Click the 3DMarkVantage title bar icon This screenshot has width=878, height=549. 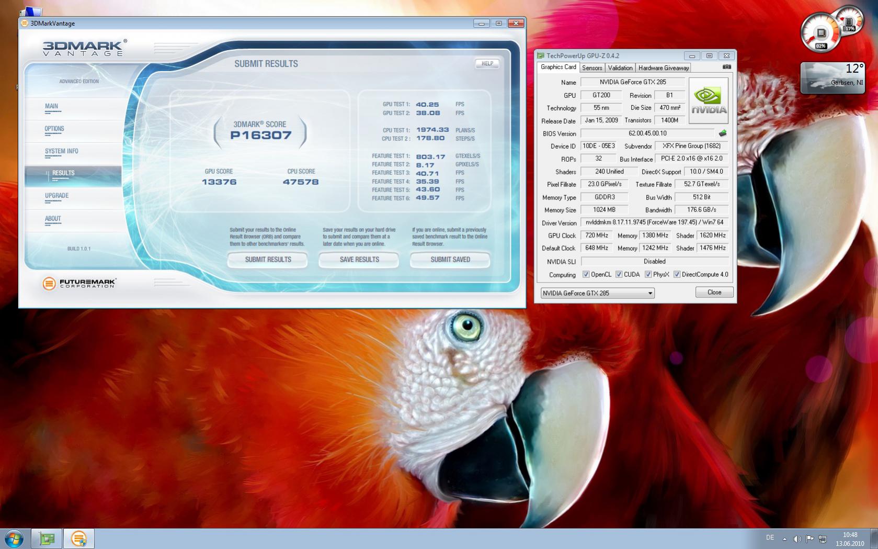(25, 23)
